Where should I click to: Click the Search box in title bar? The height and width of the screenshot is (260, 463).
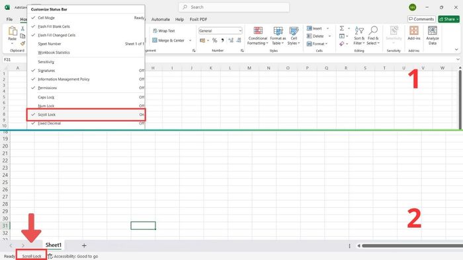(234, 7)
